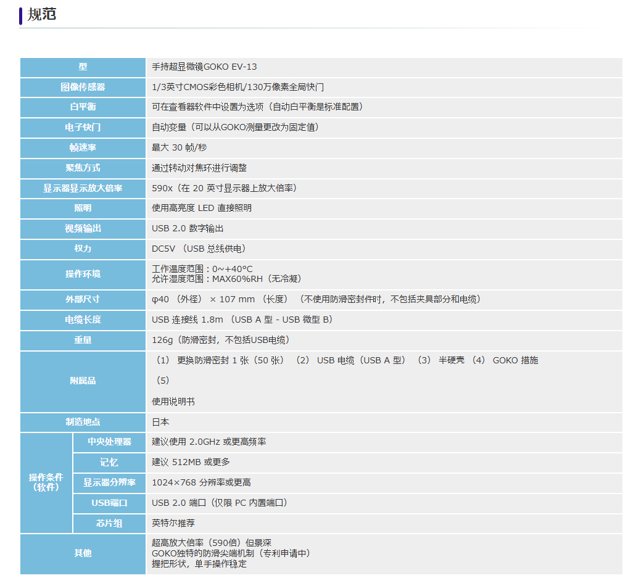The image size is (636, 578).
Task: Click the 590x magnification value text
Action: pos(225,188)
